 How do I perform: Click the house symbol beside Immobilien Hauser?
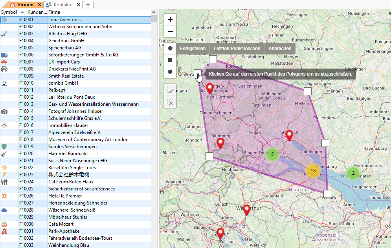4,125
